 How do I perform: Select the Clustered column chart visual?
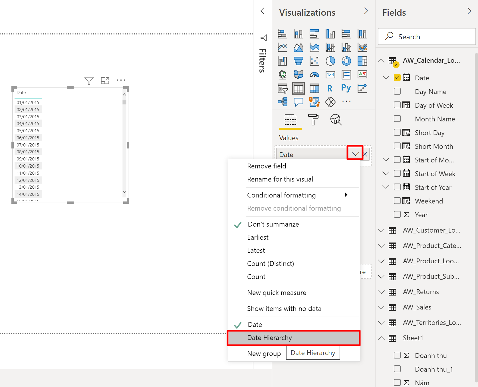pos(330,34)
